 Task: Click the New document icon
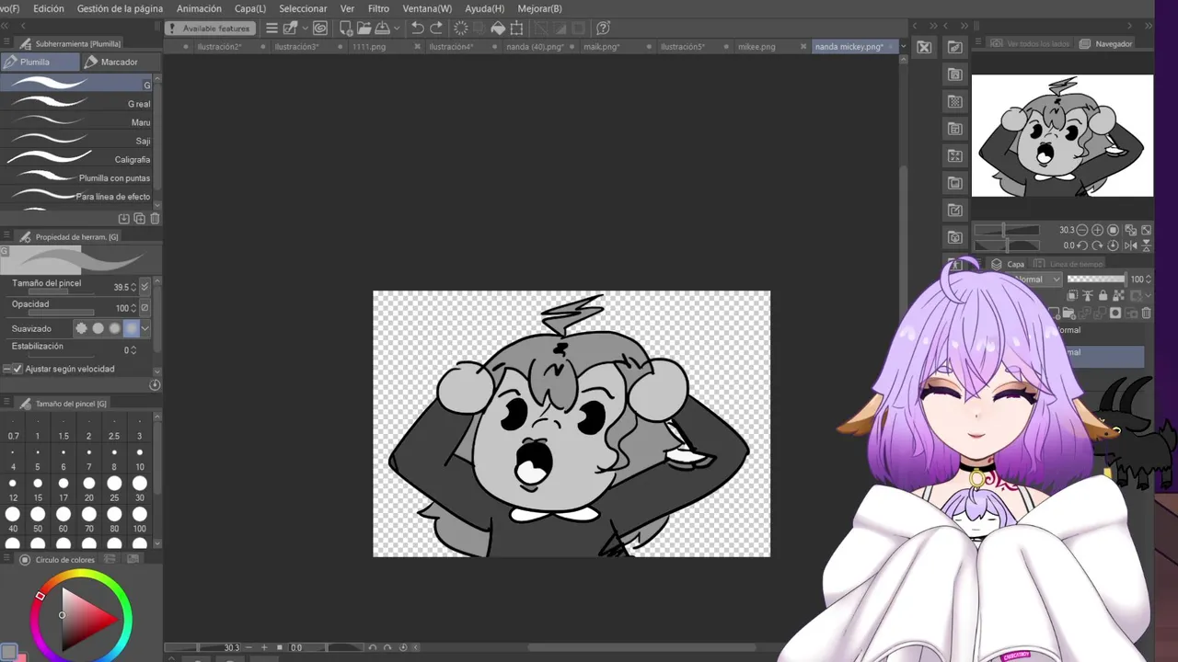coord(345,29)
